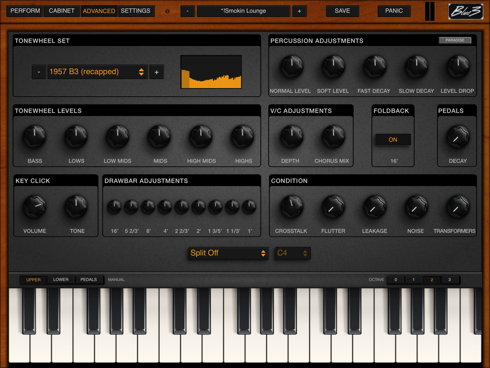Go to the SETTINGS tab
Image resolution: width=490 pixels, height=368 pixels.
[x=136, y=11]
